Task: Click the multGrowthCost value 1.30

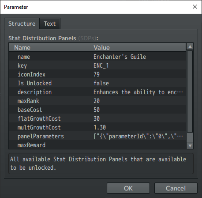Action: click(100, 127)
